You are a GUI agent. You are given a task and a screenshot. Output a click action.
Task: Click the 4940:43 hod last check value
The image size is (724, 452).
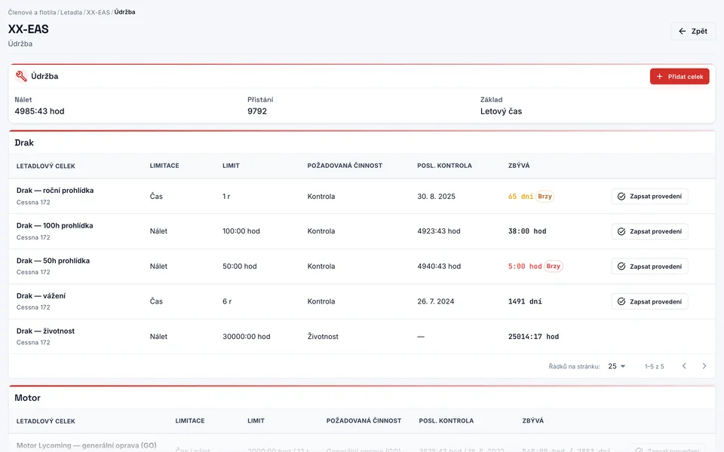(x=439, y=266)
